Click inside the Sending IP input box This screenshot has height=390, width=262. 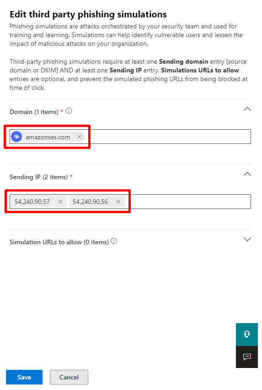[x=188, y=202]
